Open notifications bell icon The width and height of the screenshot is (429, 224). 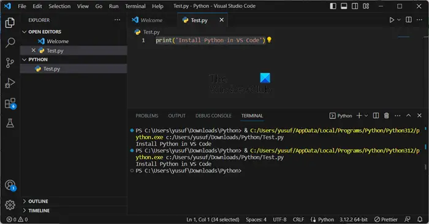(420, 219)
